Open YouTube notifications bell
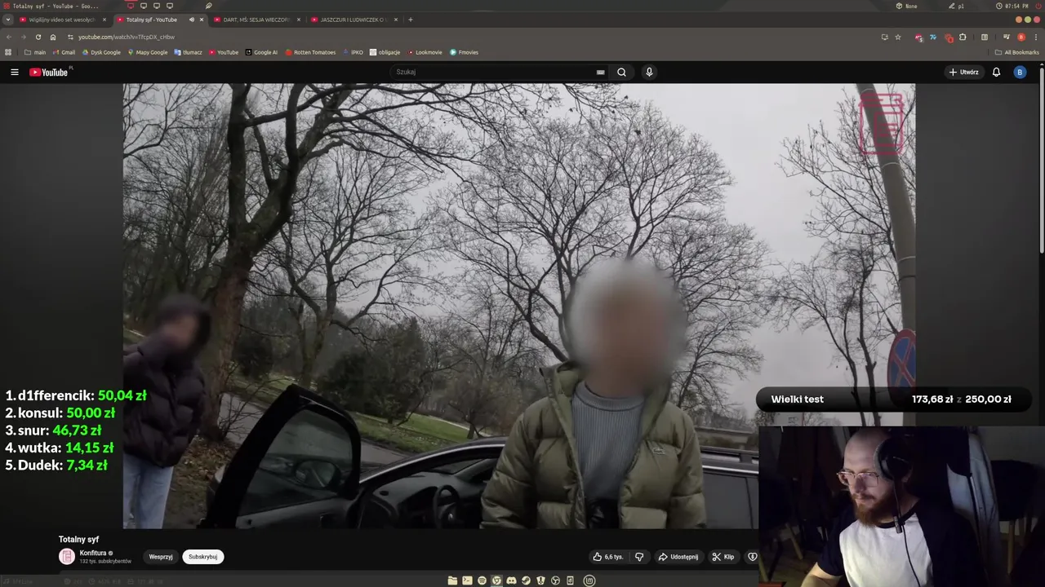Viewport: 1045px width, 587px height. [x=996, y=72]
